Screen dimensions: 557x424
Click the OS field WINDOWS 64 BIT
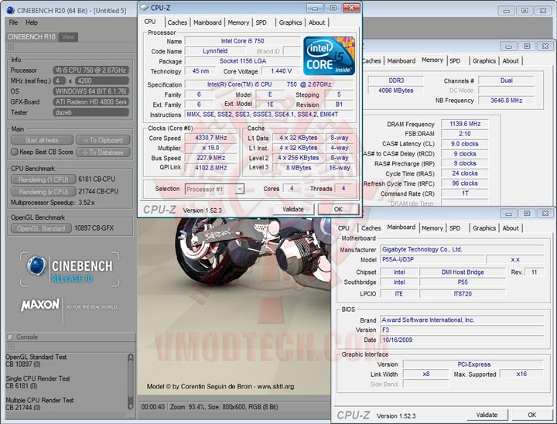pos(91,91)
